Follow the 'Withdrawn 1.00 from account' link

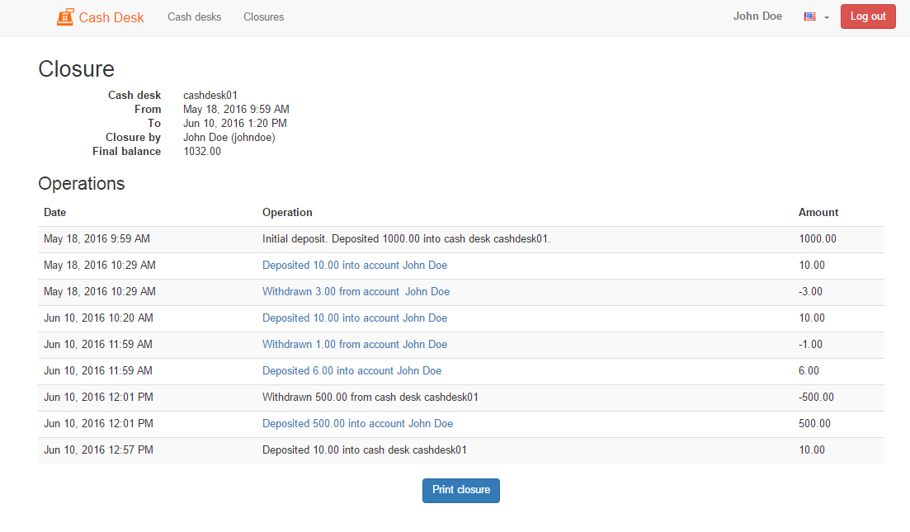355,345
